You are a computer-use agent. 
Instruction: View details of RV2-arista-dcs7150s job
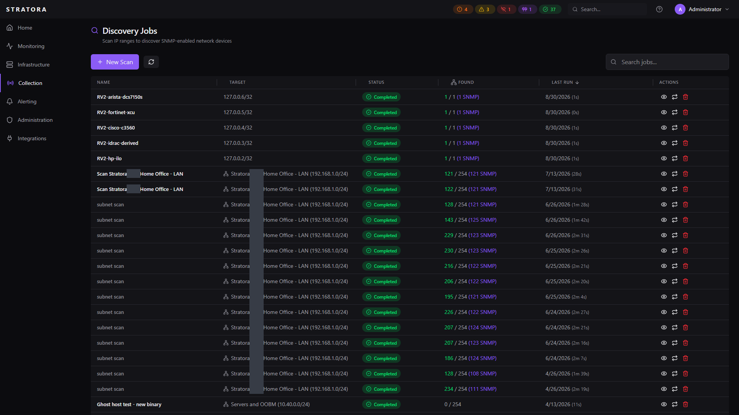[x=664, y=97]
